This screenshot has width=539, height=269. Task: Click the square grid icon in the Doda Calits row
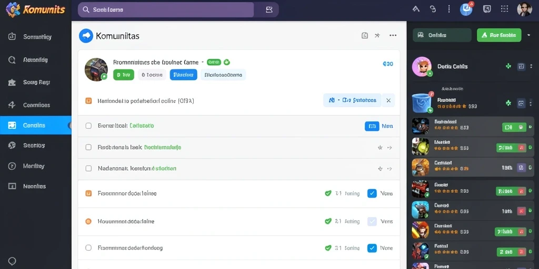[521, 66]
